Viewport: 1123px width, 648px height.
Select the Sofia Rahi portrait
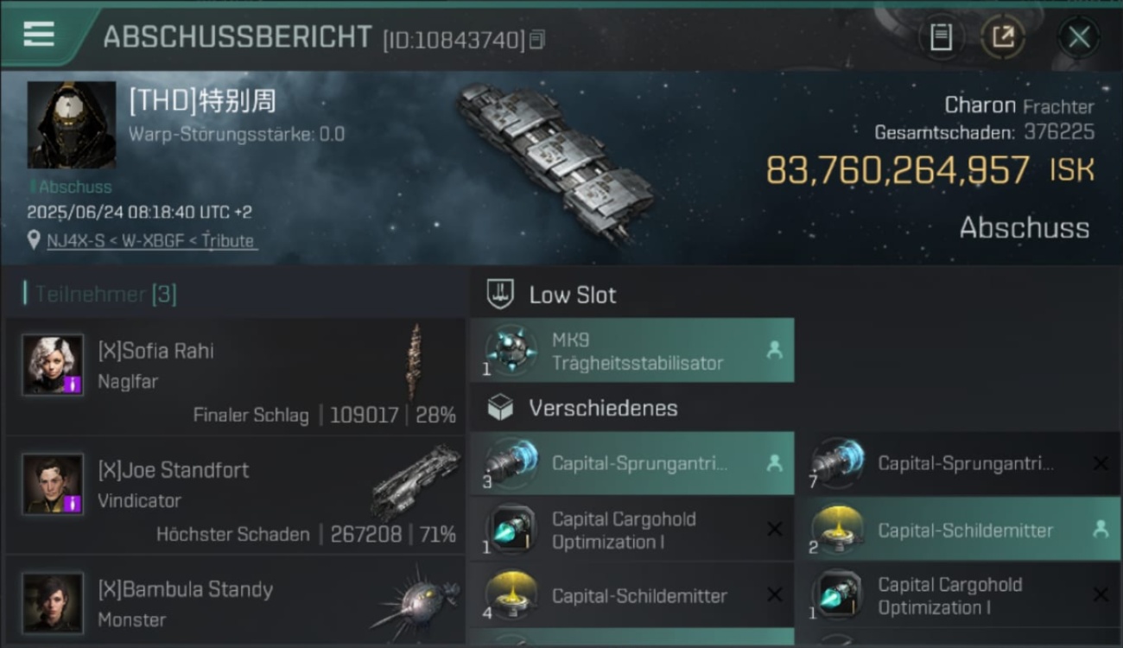[53, 364]
